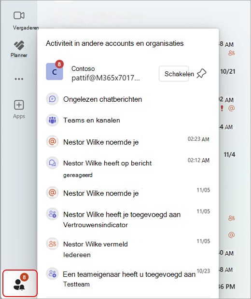Open the Apps store icon
This screenshot has height=299, width=251.
(x=19, y=109)
